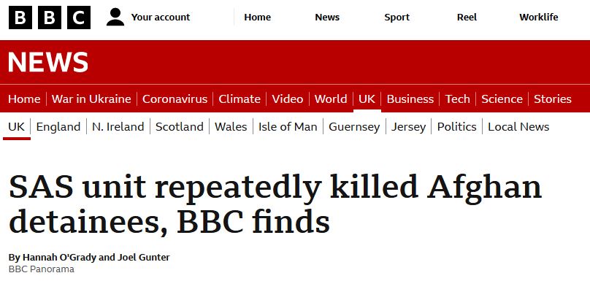
Task: Click the BBC logo blocks
Action: pos(50,18)
